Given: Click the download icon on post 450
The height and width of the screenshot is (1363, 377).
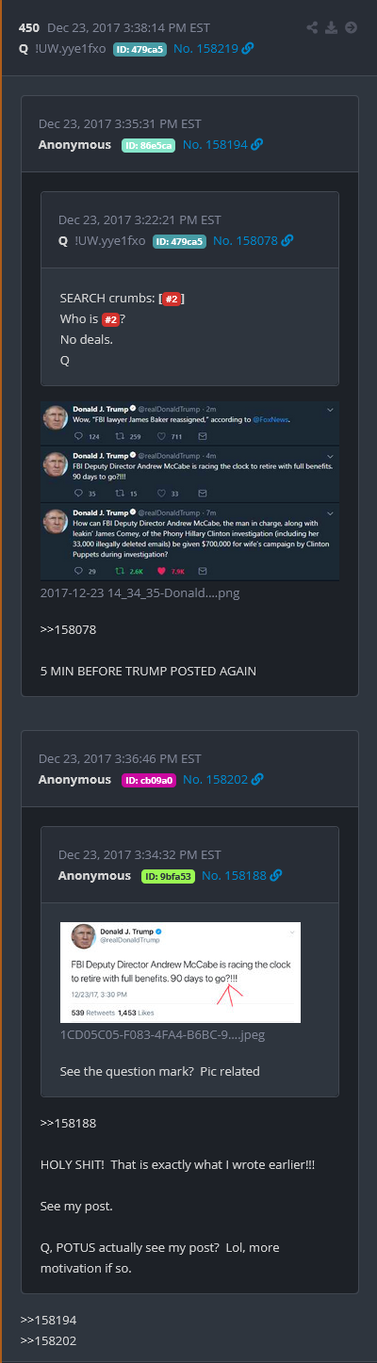Looking at the screenshot, I should point(332,27).
